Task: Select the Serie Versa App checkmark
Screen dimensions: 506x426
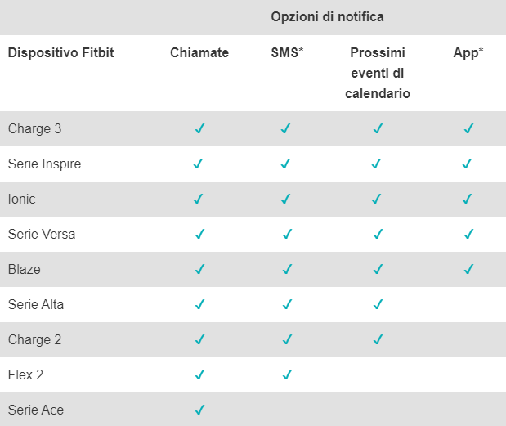Action: click(468, 234)
